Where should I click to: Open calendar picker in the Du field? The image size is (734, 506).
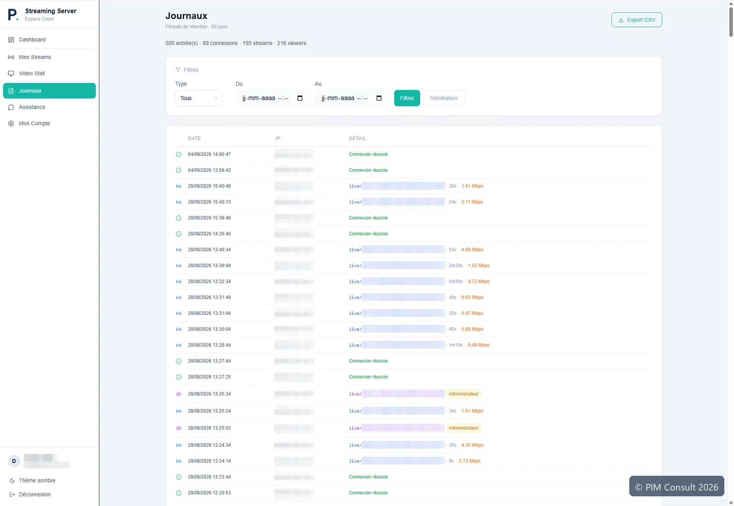[x=300, y=98]
